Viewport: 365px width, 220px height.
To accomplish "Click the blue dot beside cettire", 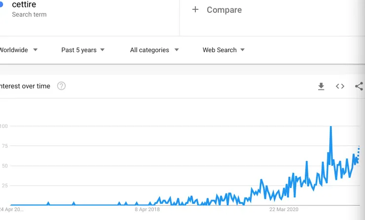I will (x=2, y=4).
